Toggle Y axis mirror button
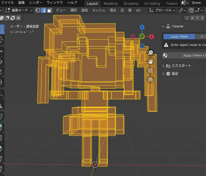Screen dimensions: 206x176 pyautogui.click(x=197, y=18)
